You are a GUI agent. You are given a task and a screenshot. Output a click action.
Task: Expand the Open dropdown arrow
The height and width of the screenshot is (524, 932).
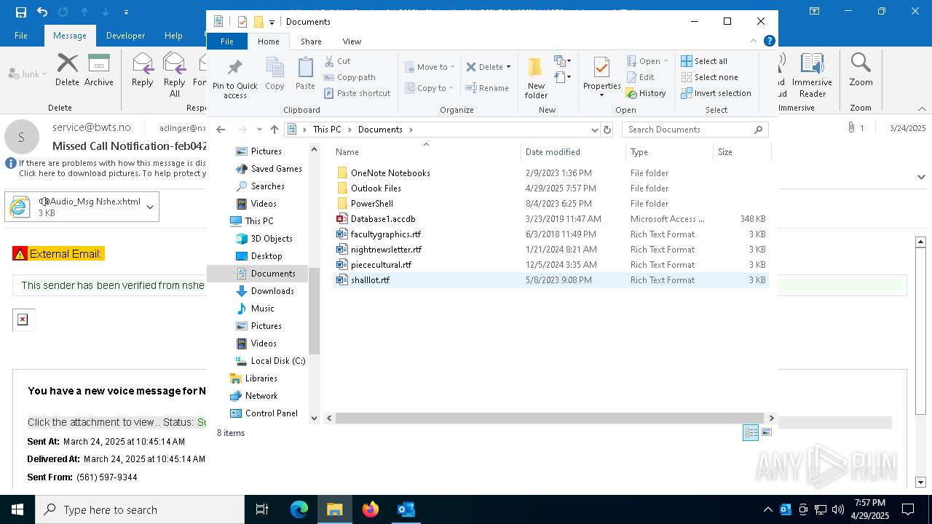click(x=666, y=61)
